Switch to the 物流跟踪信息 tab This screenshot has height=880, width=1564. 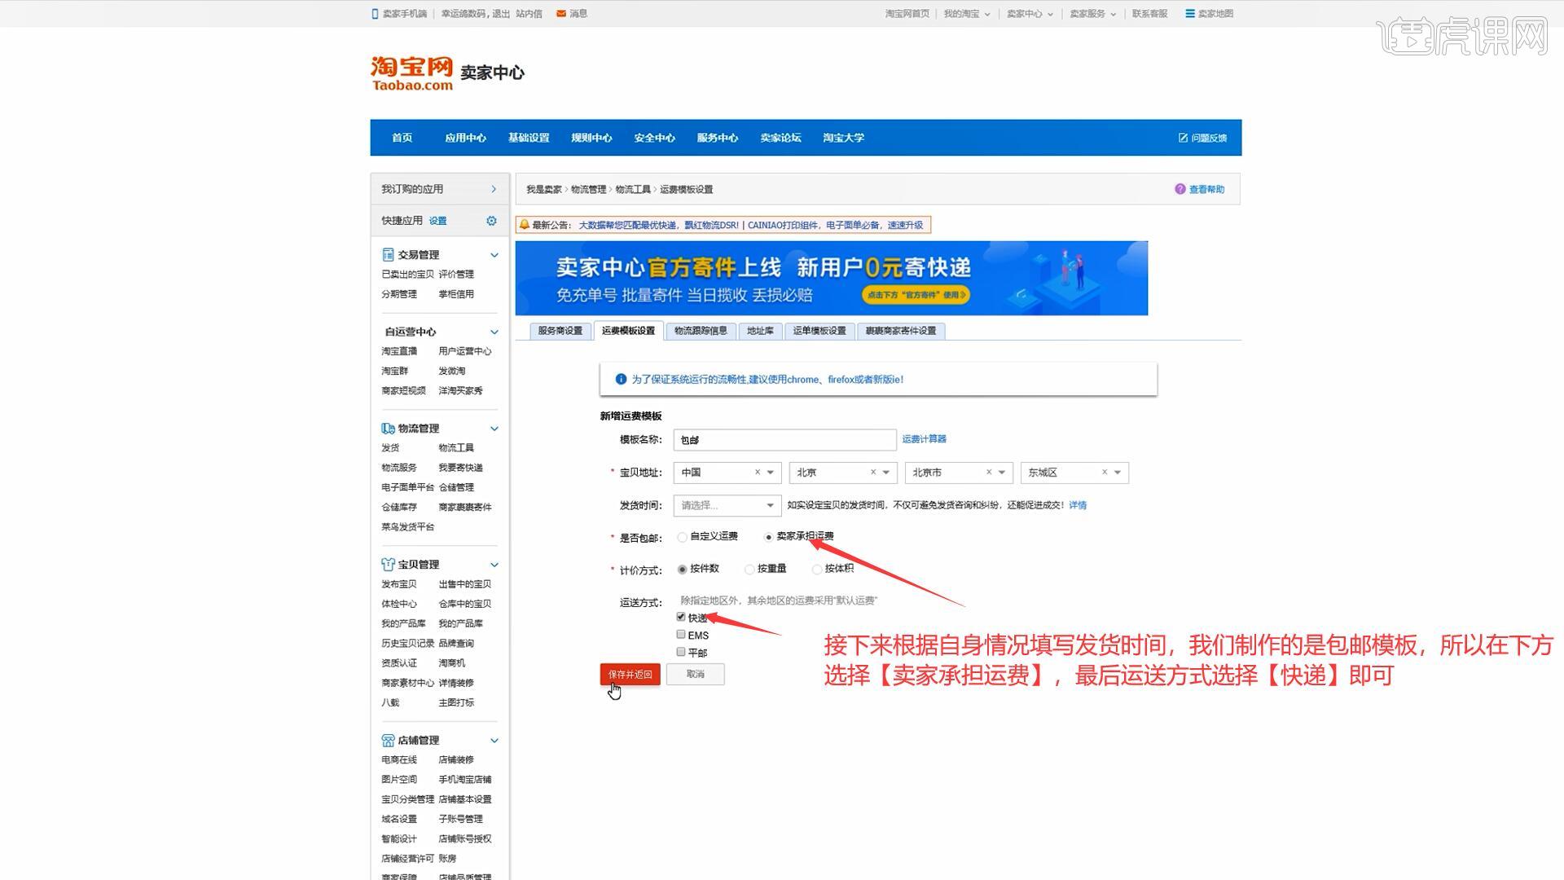[701, 331]
